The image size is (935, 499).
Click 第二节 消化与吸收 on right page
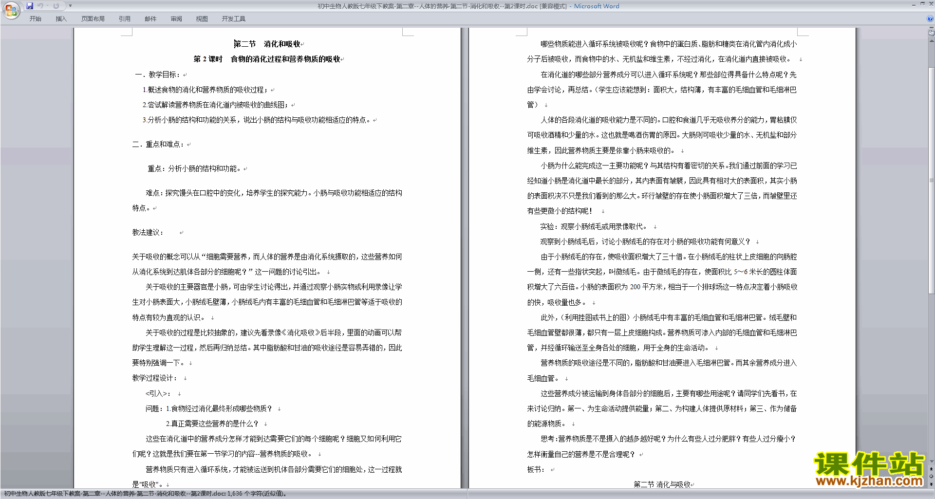tap(662, 484)
